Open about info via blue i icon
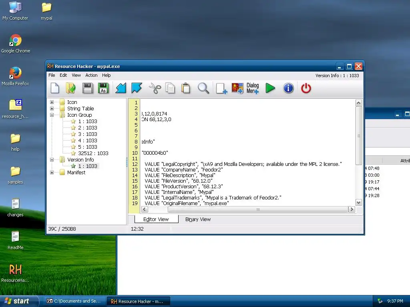 (288, 88)
